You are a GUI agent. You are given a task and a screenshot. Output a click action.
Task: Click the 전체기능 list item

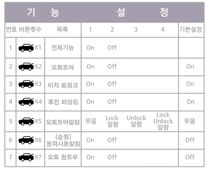point(63,48)
